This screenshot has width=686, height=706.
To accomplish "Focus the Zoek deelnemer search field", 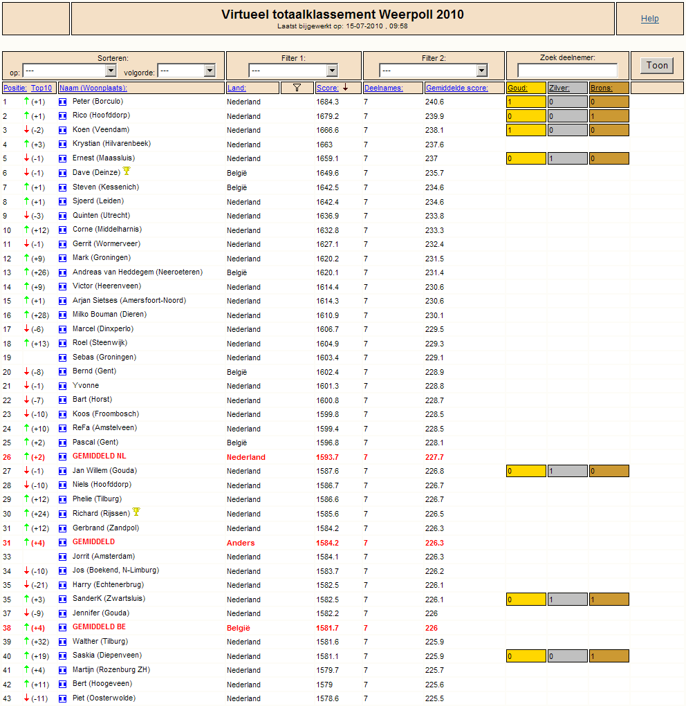I will coord(567,71).
